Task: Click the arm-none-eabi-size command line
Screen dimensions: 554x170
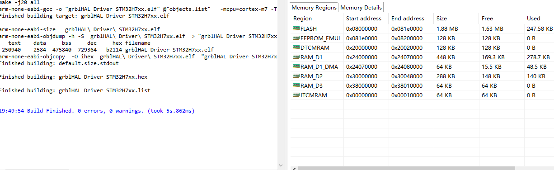Action: point(80,29)
